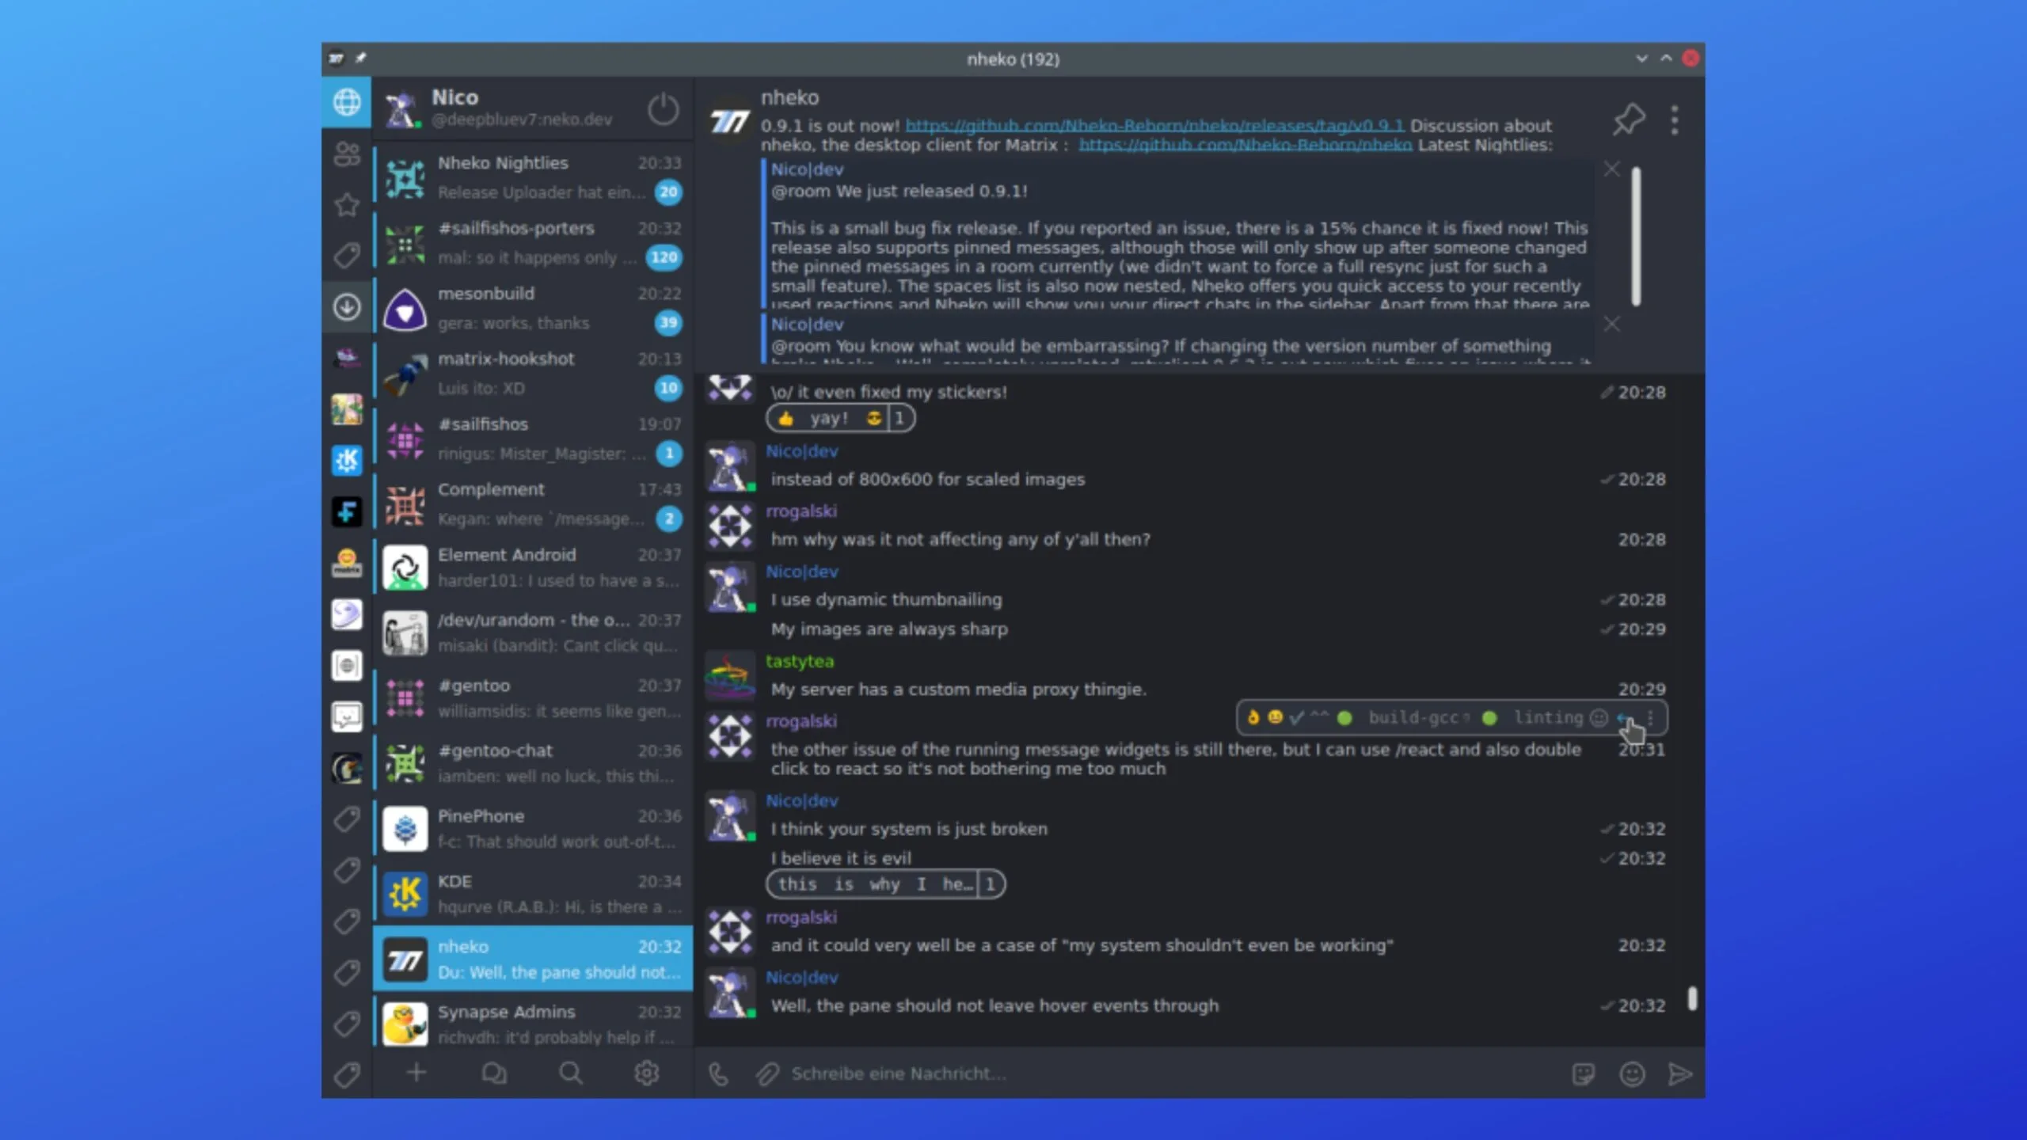
Task: Open the downward arrow circle sidebar icon
Action: pos(346,306)
